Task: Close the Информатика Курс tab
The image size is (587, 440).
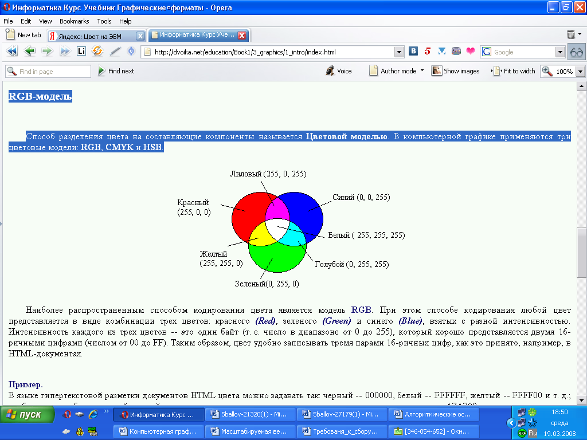Action: 242,35
